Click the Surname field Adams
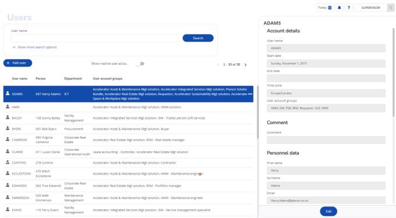The image size is (396, 218). pos(326,186)
